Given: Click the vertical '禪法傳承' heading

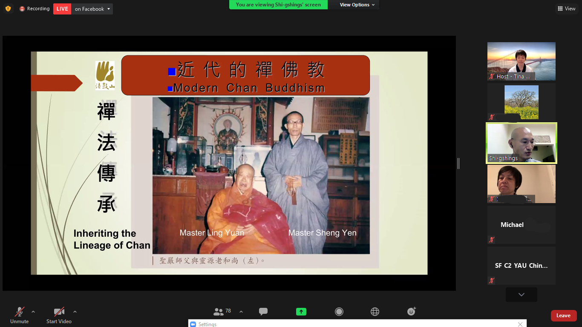Looking at the screenshot, I should [107, 158].
